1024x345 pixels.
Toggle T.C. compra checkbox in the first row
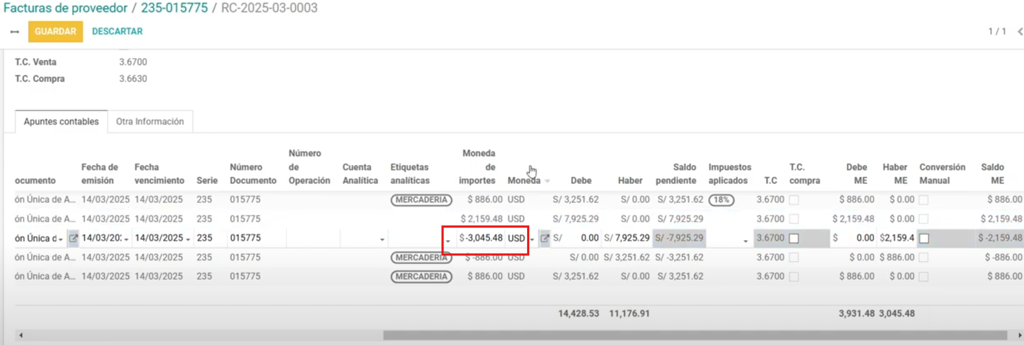click(x=794, y=200)
